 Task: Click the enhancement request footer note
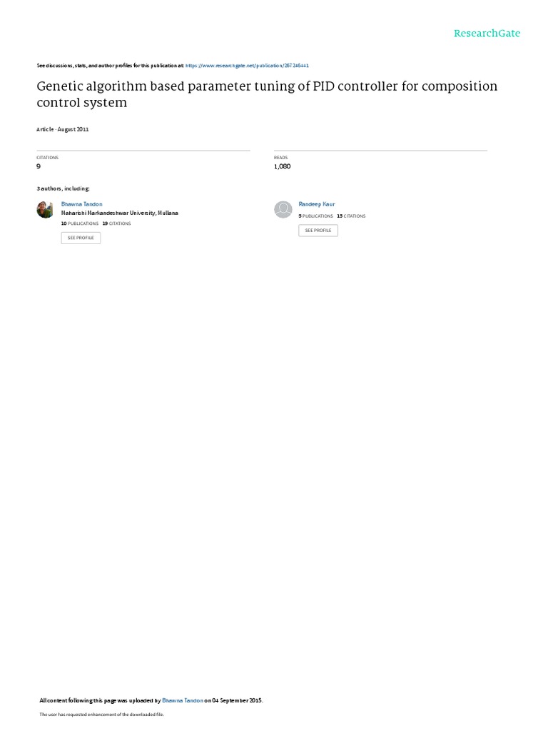(x=101, y=714)
